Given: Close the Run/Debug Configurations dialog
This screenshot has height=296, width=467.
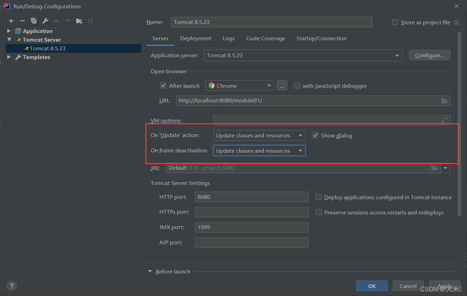Looking at the screenshot, I should [457, 6].
